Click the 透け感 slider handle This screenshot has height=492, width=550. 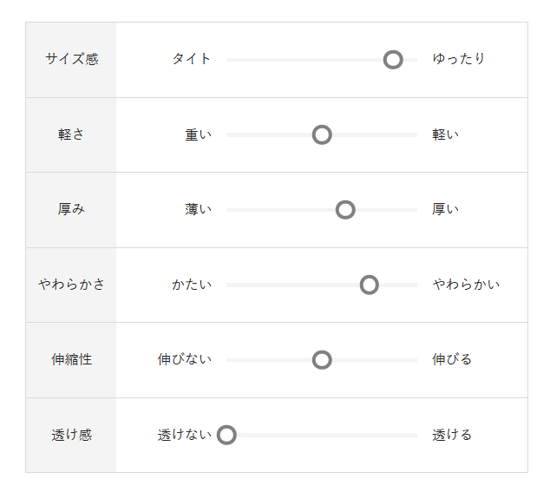[x=226, y=435]
